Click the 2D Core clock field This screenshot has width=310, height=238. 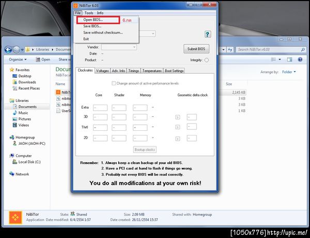coord(100,138)
